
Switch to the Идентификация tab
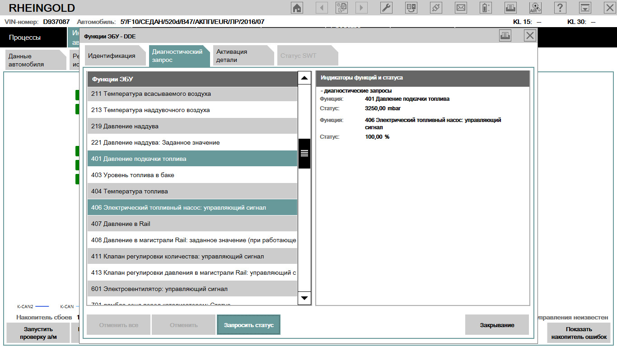point(115,56)
